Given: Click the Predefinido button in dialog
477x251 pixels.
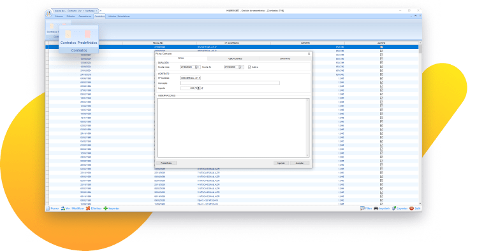Looking at the screenshot, I should pyautogui.click(x=166, y=163).
